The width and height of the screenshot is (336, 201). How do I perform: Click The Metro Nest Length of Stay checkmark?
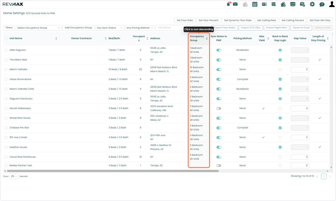coord(320,60)
